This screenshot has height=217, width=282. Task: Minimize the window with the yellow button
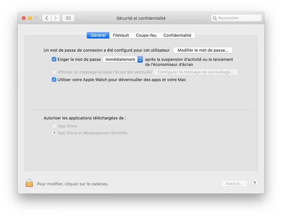click(x=30, y=18)
